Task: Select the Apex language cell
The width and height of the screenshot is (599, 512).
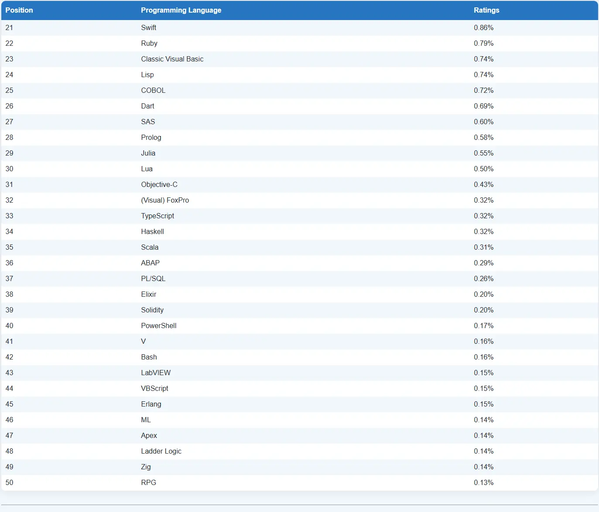Action: point(149,435)
